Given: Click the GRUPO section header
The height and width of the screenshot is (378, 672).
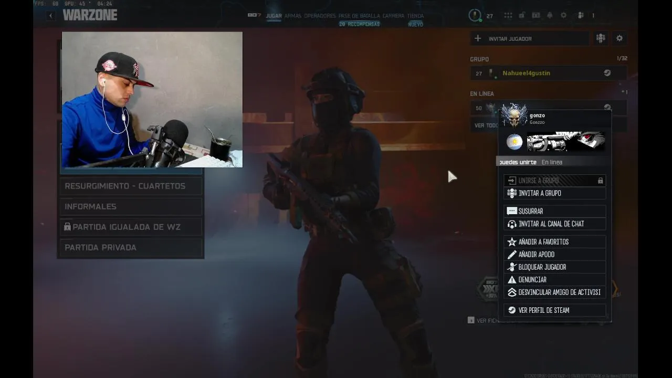Looking at the screenshot, I should click(479, 59).
